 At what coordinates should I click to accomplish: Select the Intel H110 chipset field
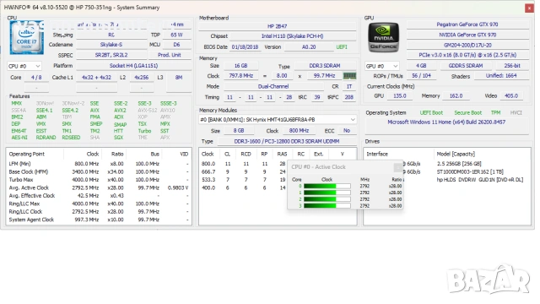click(x=293, y=36)
